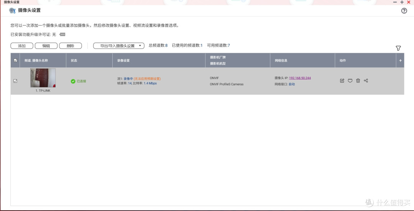The width and height of the screenshot is (414, 211).
Task: Click the camera settings title icon
Action: (x=12, y=11)
